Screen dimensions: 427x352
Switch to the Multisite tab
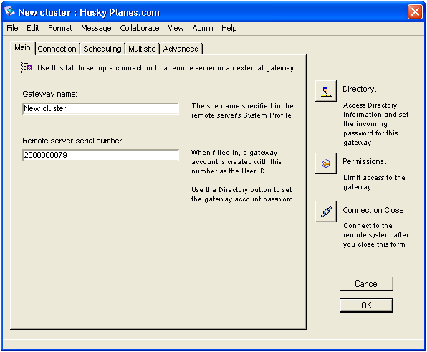pos(142,49)
